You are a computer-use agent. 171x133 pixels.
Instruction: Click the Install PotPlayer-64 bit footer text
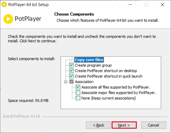21,116
